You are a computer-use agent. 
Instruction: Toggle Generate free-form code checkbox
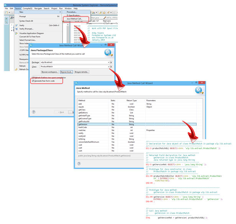pos(33,81)
